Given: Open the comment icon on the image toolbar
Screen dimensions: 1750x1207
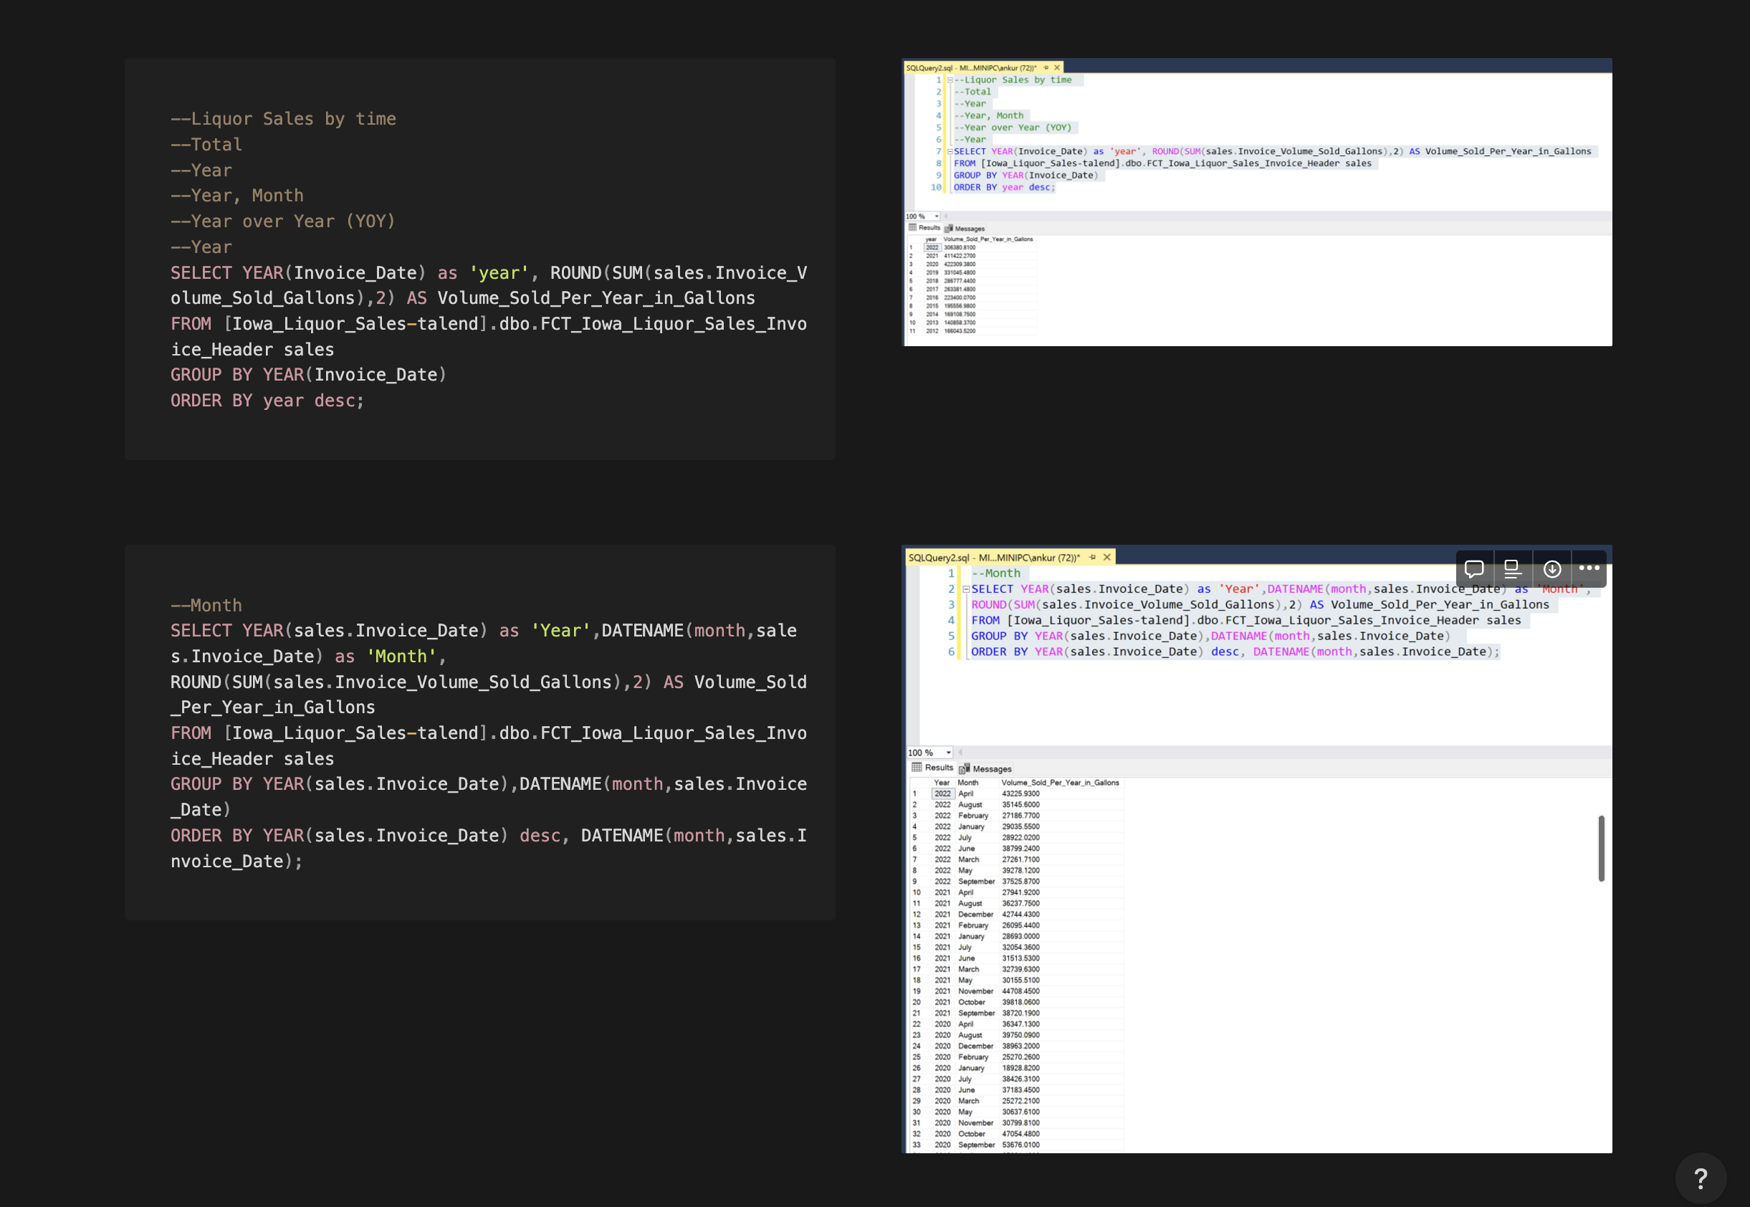Looking at the screenshot, I should pyautogui.click(x=1473, y=568).
